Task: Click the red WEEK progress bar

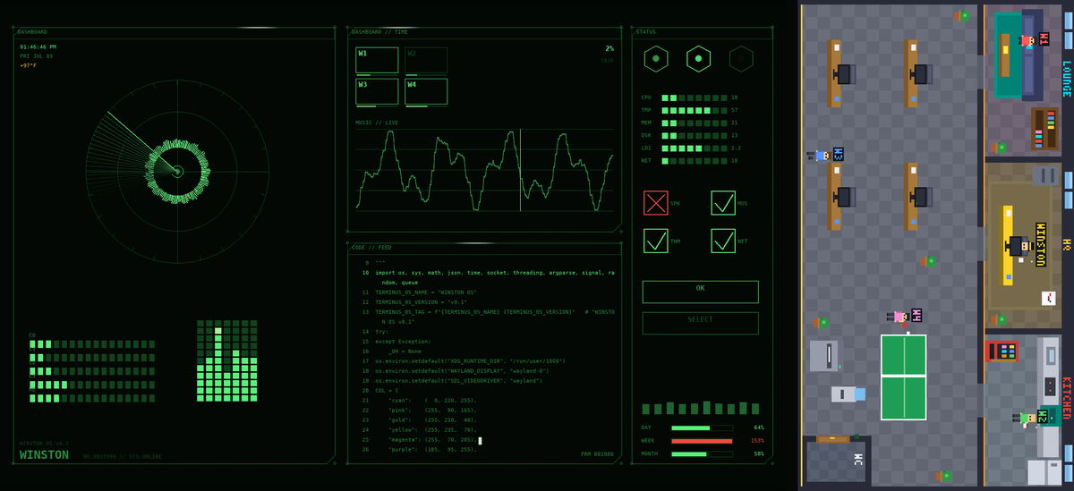Action: click(x=702, y=441)
